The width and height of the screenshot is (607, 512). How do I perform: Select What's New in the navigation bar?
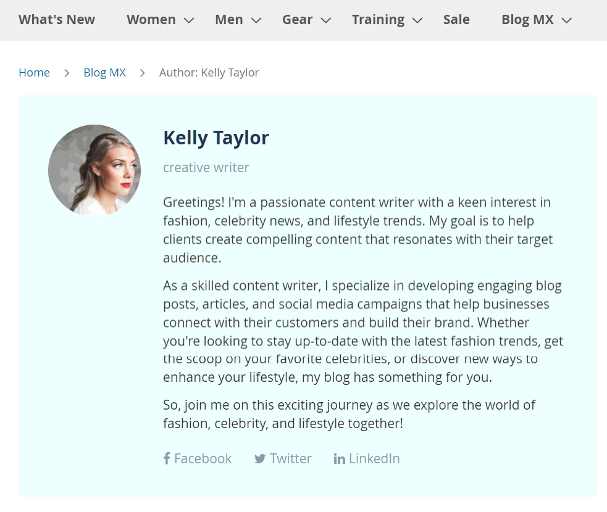pos(56,20)
